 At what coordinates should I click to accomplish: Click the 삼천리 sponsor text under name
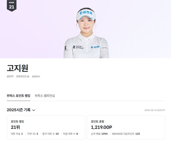(x=10, y=76)
